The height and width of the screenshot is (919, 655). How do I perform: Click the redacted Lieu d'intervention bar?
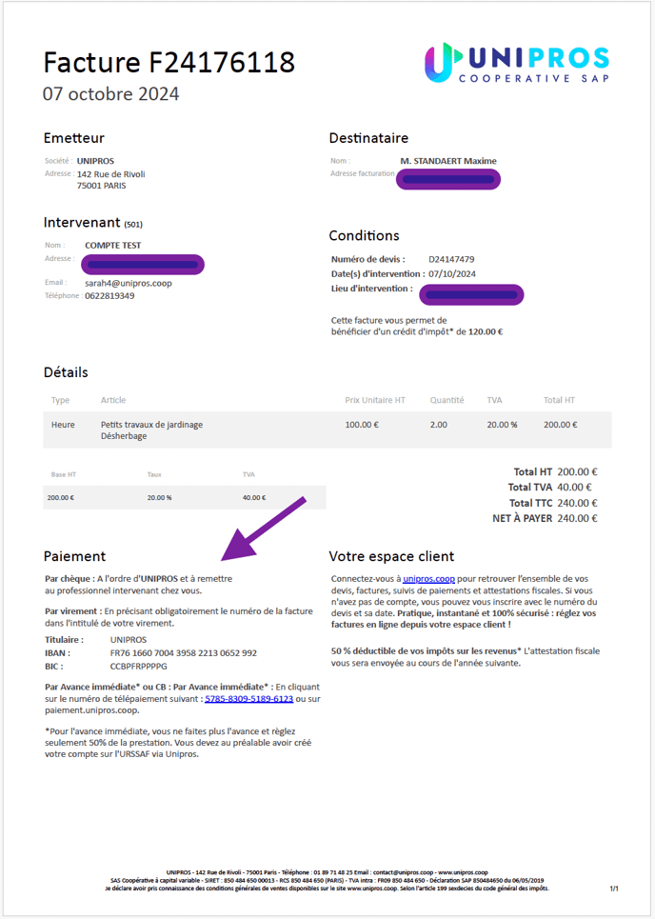(x=471, y=295)
